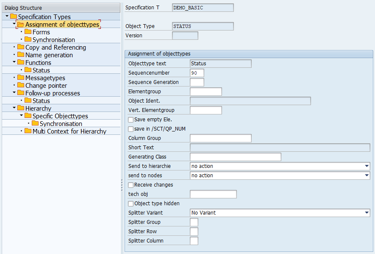Image resolution: width=375 pixels, height=254 pixels.
Task: Click the Forms folder icon
Action: 28,32
